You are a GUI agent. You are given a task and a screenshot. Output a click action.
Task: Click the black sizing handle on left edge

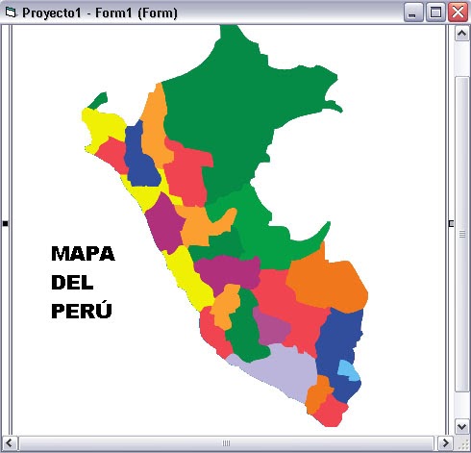coord(5,223)
